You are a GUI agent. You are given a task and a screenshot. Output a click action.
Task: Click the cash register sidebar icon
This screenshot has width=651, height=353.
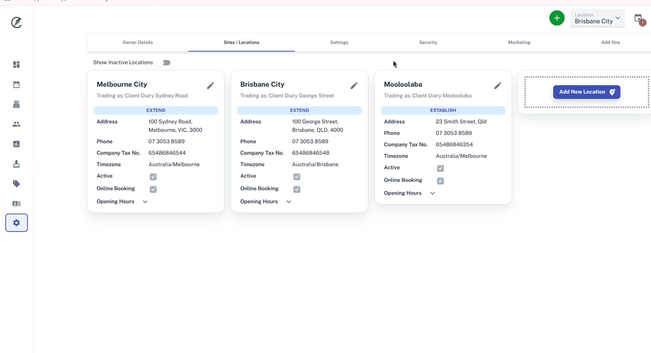[16, 104]
